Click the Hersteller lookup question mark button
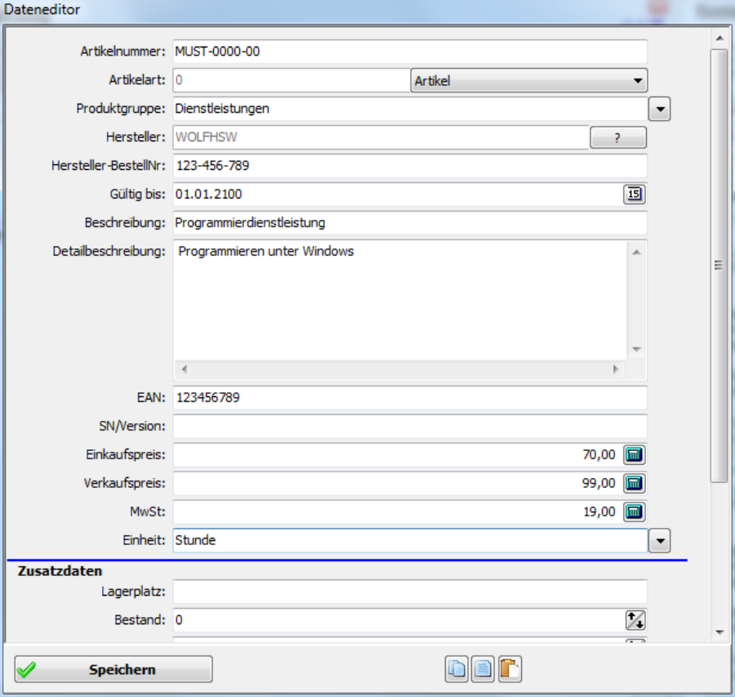The height and width of the screenshot is (697, 735). tap(617, 138)
